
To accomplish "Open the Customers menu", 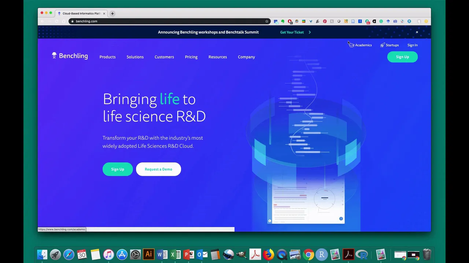I will [164, 57].
